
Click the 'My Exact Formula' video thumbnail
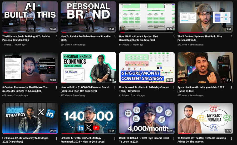[205, 118]
